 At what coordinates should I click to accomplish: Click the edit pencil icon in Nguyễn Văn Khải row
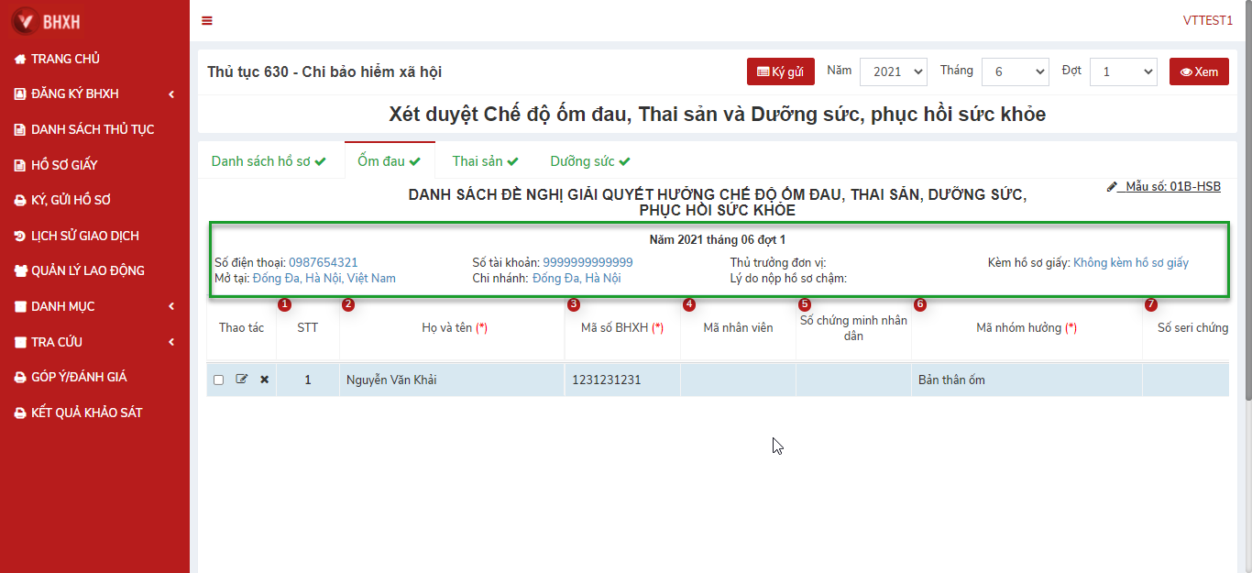(x=242, y=380)
